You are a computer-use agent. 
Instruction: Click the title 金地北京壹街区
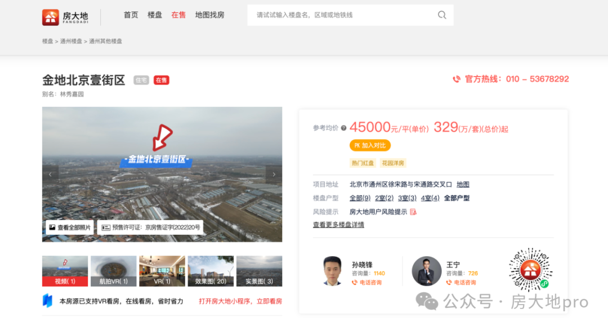click(84, 81)
